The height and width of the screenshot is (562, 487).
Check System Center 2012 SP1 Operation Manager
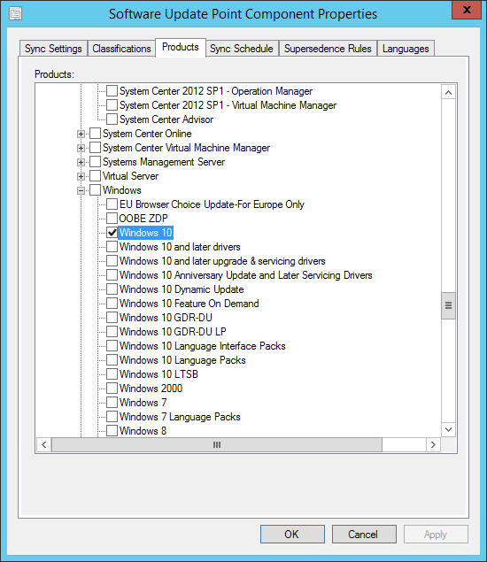click(x=112, y=91)
